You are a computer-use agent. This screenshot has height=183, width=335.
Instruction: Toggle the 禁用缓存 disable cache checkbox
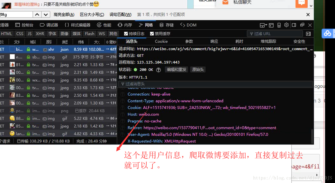coord(152,34)
